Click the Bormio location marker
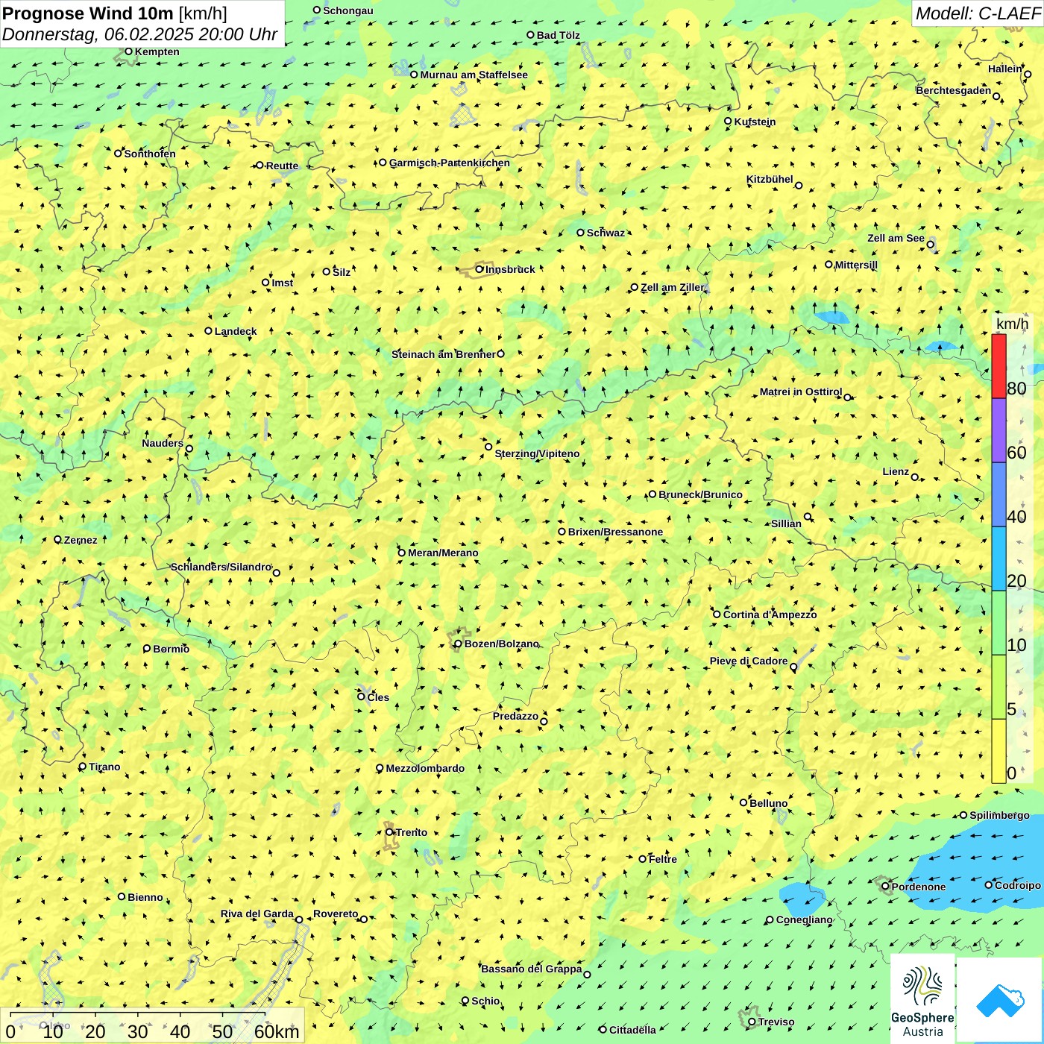The height and width of the screenshot is (1044, 1044). click(x=147, y=648)
